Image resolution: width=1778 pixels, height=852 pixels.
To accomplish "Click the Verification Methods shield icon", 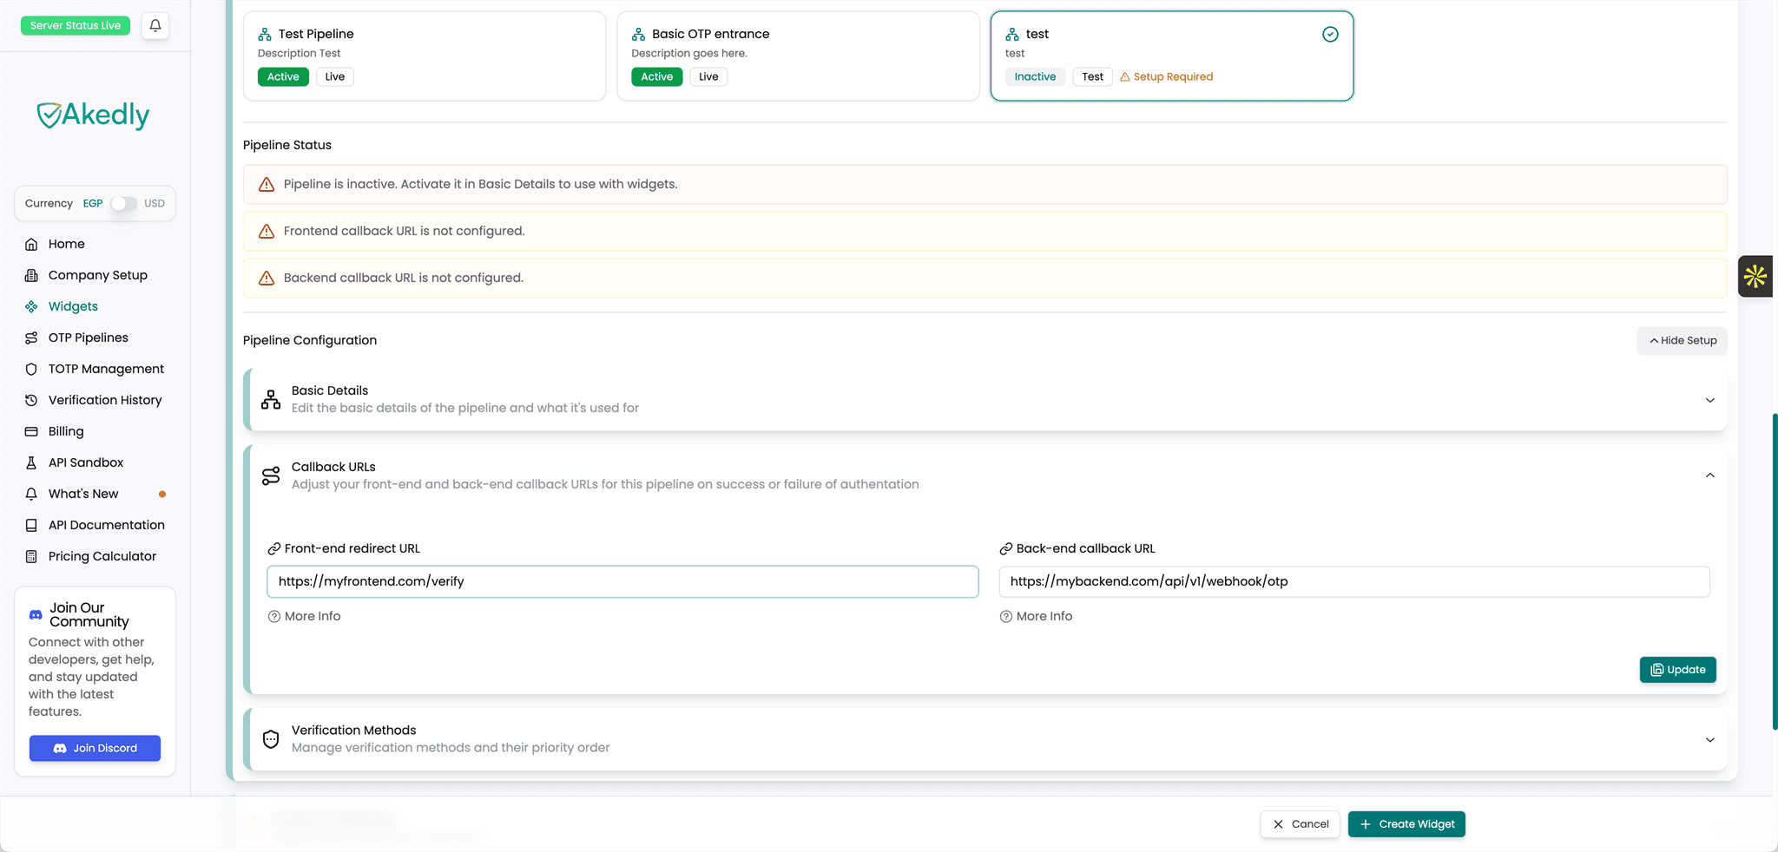I will click(x=271, y=739).
